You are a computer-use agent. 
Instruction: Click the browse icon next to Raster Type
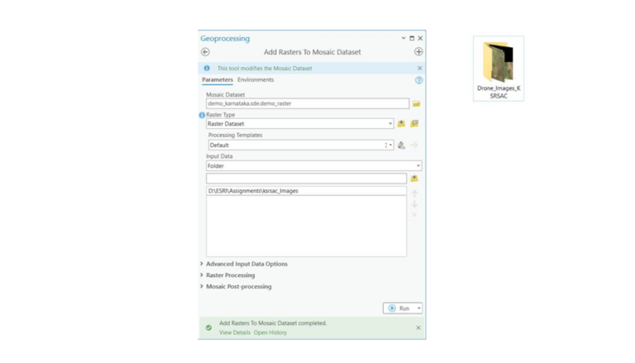(401, 124)
